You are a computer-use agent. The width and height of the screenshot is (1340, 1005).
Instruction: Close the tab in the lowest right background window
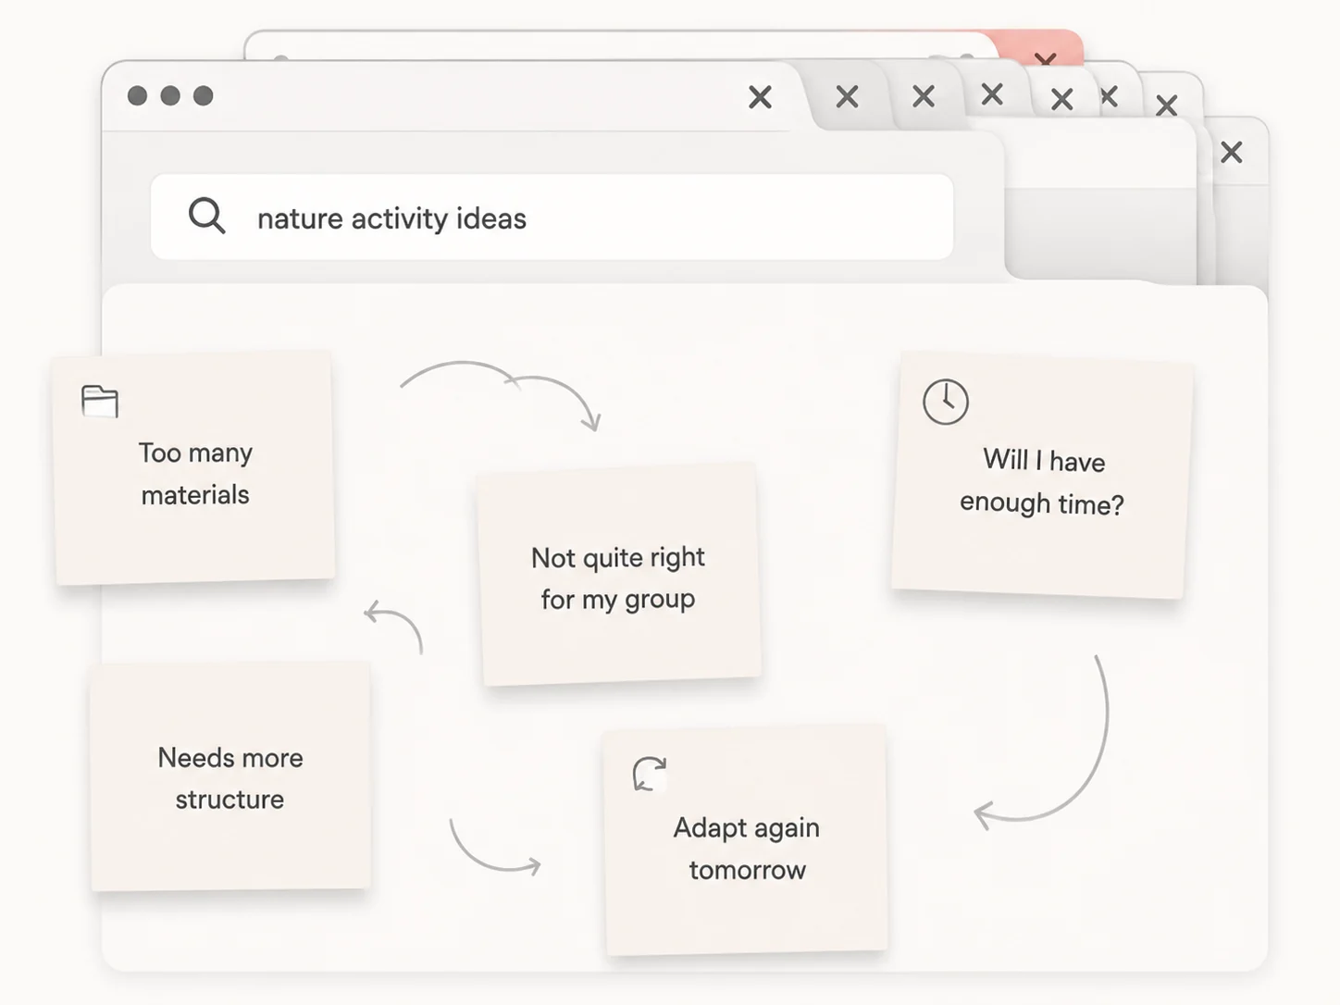tap(1231, 152)
